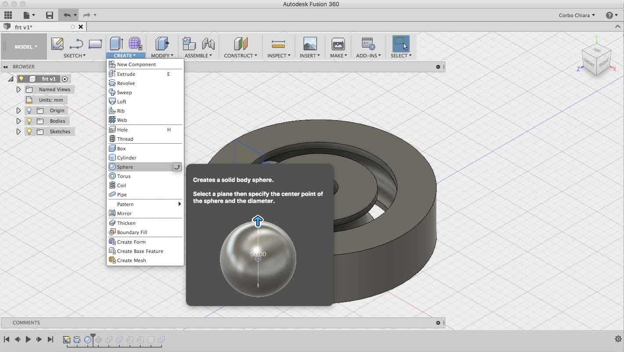Open the INSERT dropdown menu

click(x=310, y=56)
